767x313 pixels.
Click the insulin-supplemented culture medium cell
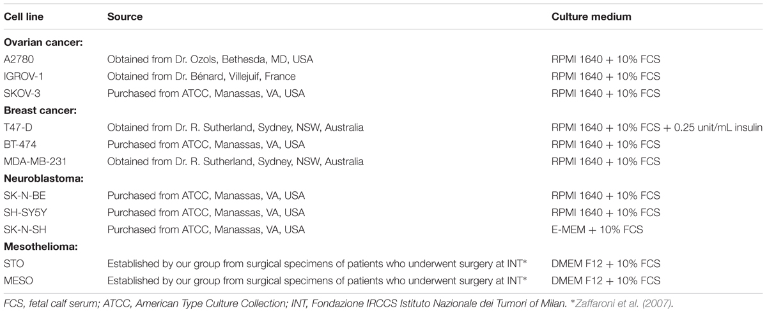(657, 127)
